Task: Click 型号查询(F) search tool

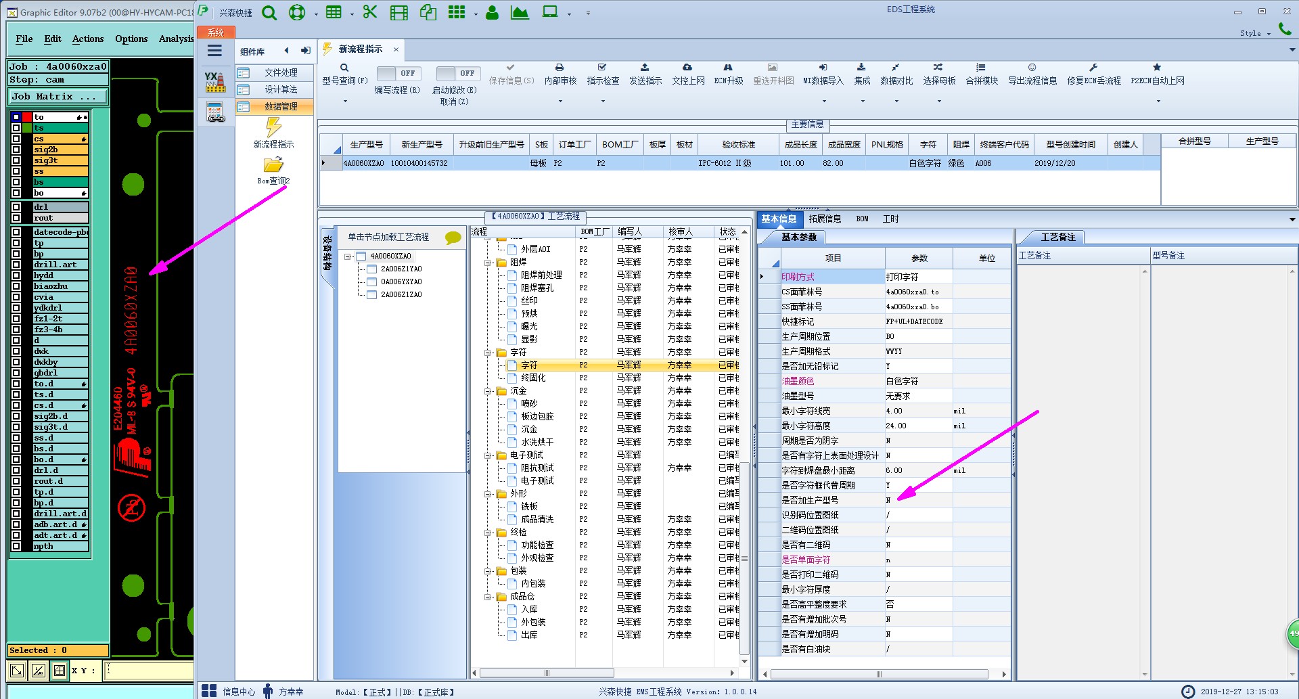Action: click(x=344, y=74)
